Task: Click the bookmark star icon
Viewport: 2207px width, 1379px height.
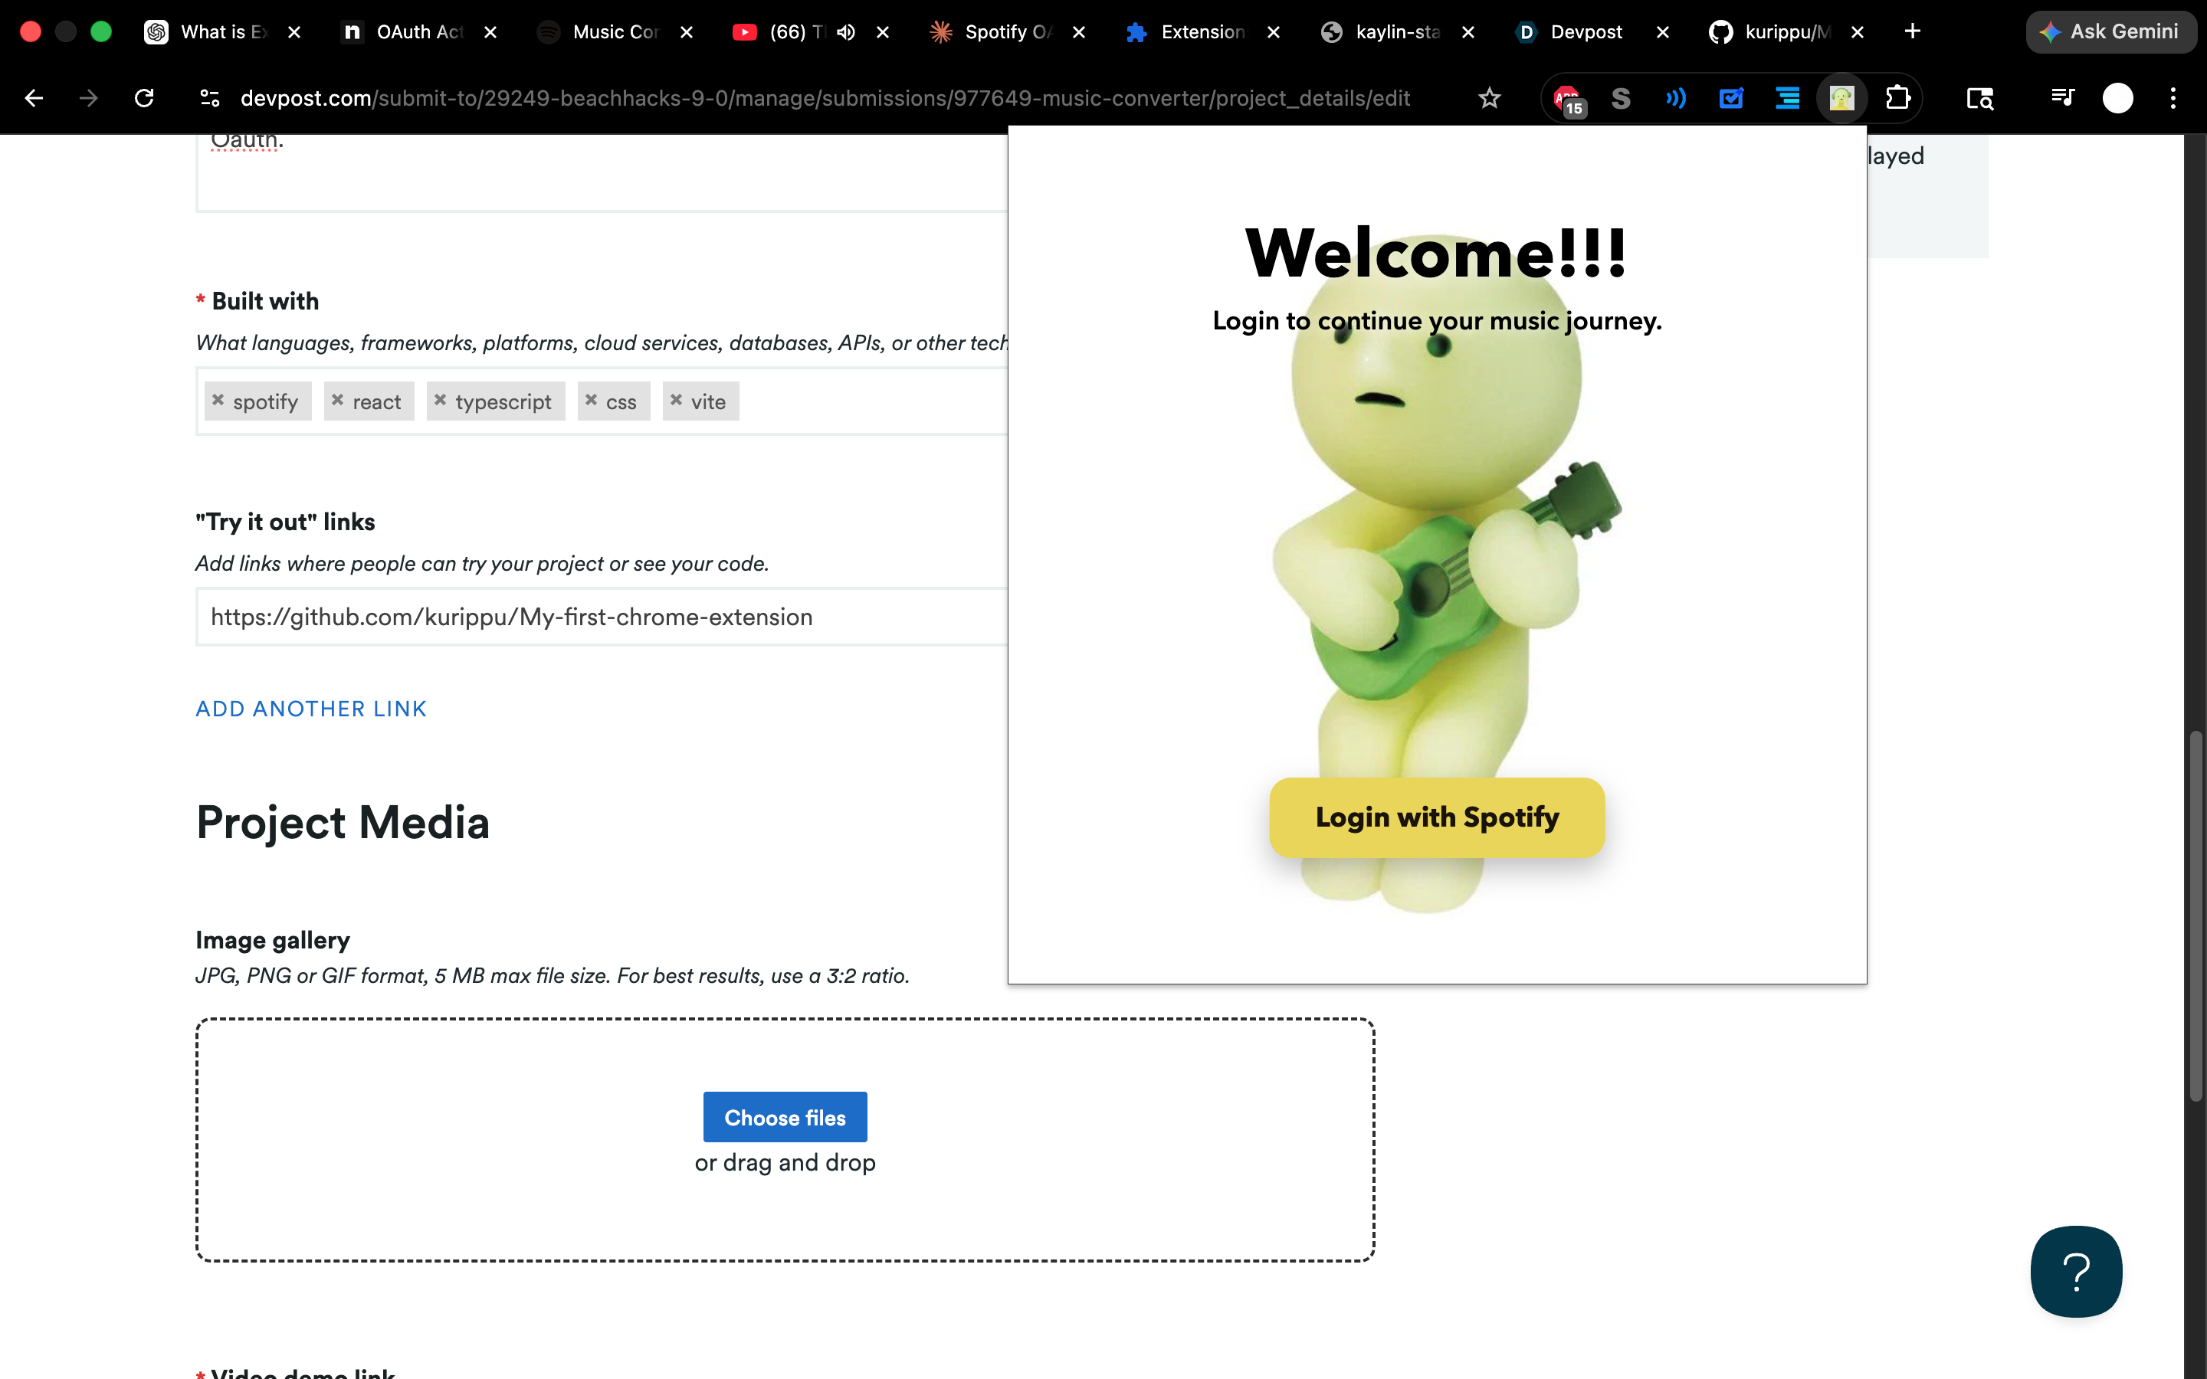Action: 1489,97
